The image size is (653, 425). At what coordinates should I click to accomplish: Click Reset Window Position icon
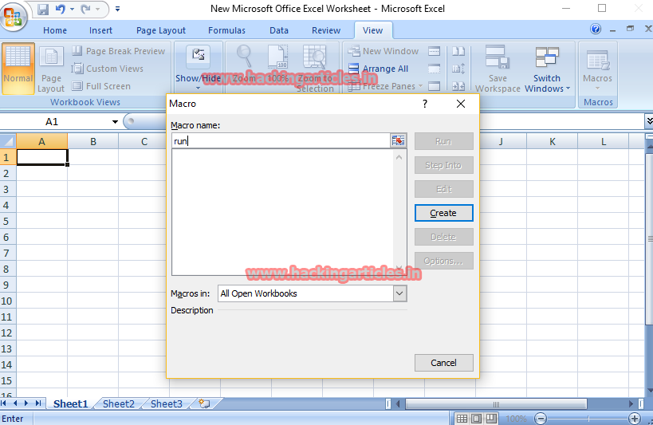point(458,86)
